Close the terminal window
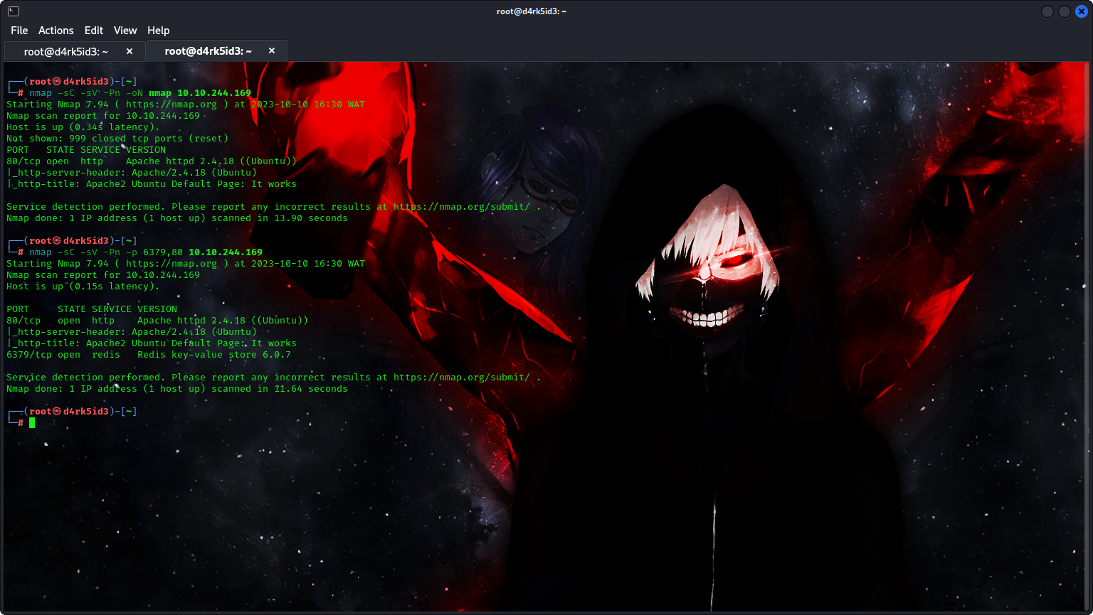 point(1082,11)
